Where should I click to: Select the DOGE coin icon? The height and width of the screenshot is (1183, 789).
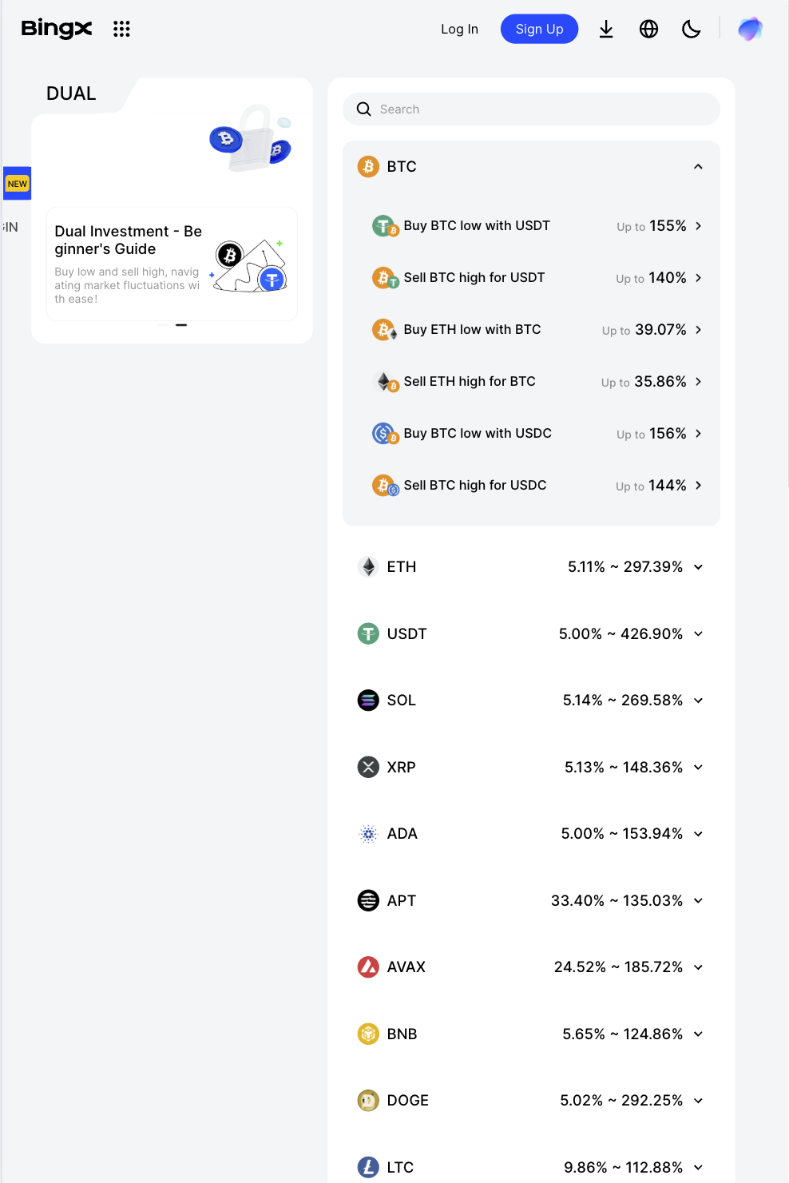point(368,1100)
